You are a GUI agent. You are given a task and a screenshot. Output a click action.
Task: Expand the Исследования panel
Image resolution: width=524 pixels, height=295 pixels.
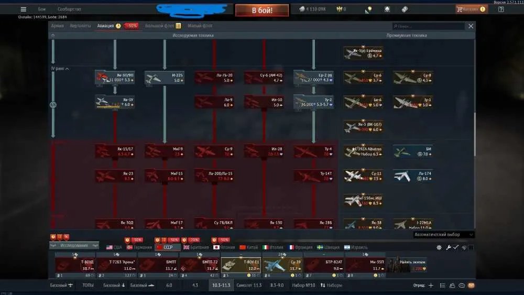[74, 246]
